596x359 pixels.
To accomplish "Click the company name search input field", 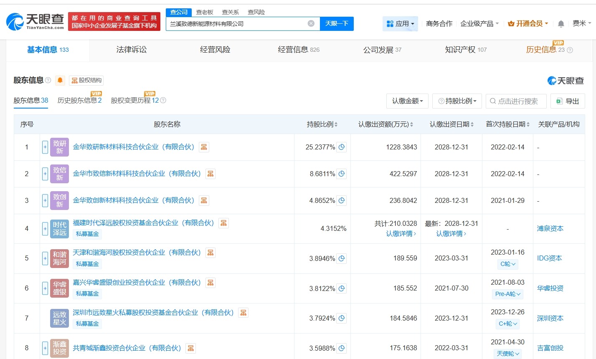I will click(x=234, y=24).
